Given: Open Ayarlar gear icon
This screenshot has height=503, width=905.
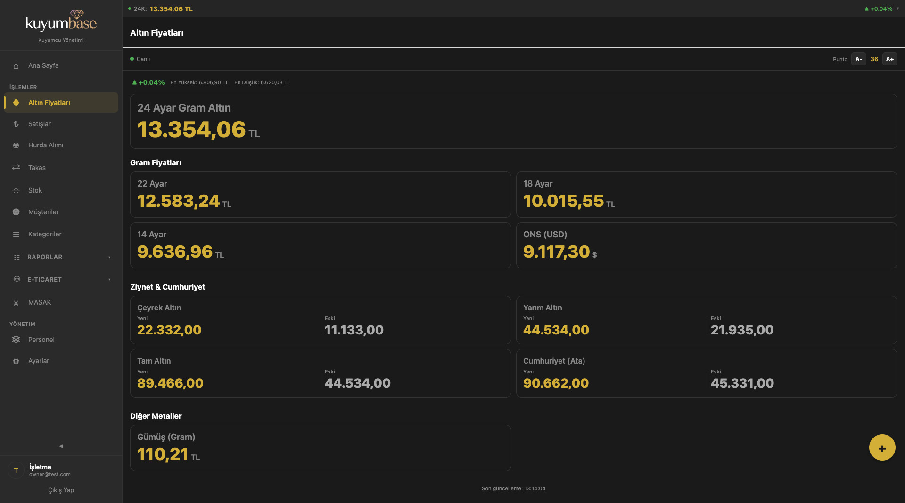Looking at the screenshot, I should click(16, 361).
